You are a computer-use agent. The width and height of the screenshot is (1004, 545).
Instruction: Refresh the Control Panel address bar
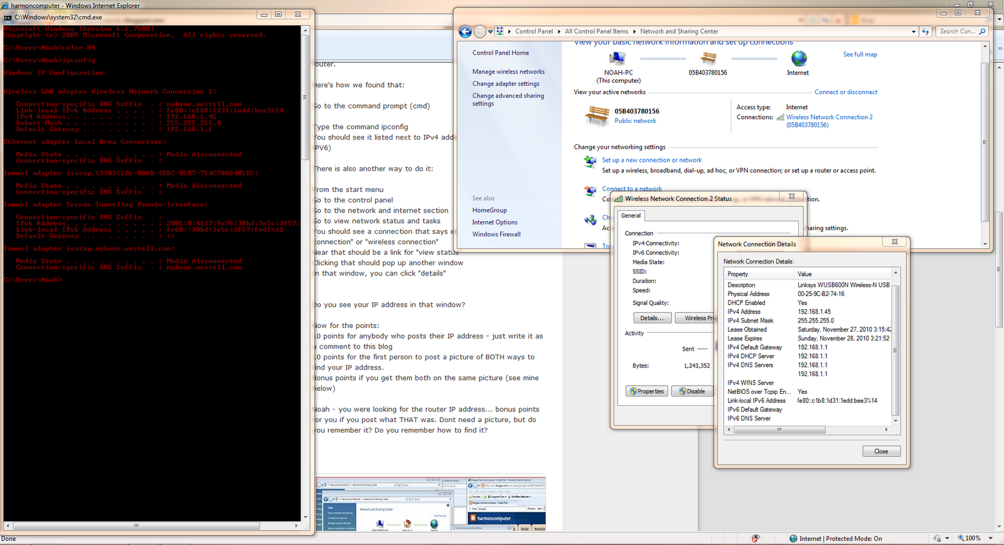click(926, 31)
